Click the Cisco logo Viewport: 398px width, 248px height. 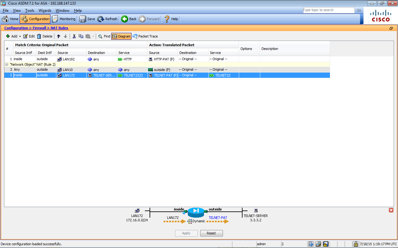(x=381, y=16)
